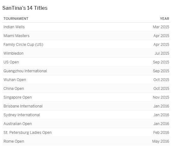Image resolution: width=173 pixels, height=148 pixels.
Task: Click the Jul 2015 date cell
Action: (162, 53)
